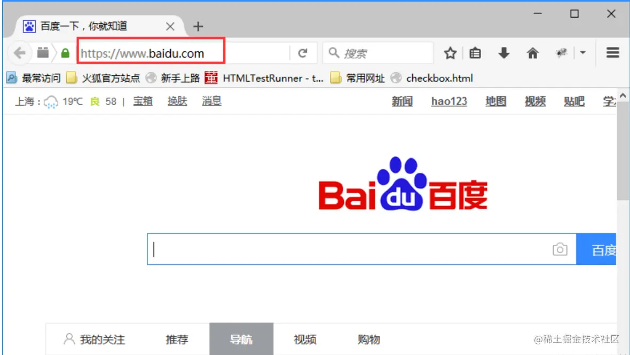Click the 搜索 search field in the toolbar
Screen dimensions: 630x355
click(x=378, y=53)
